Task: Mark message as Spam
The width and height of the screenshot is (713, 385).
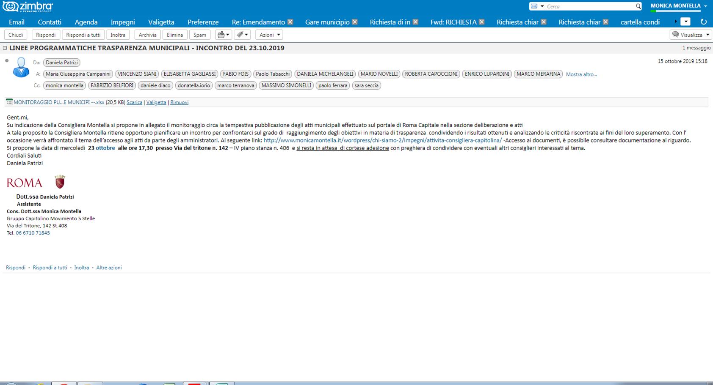Action: 200,35
